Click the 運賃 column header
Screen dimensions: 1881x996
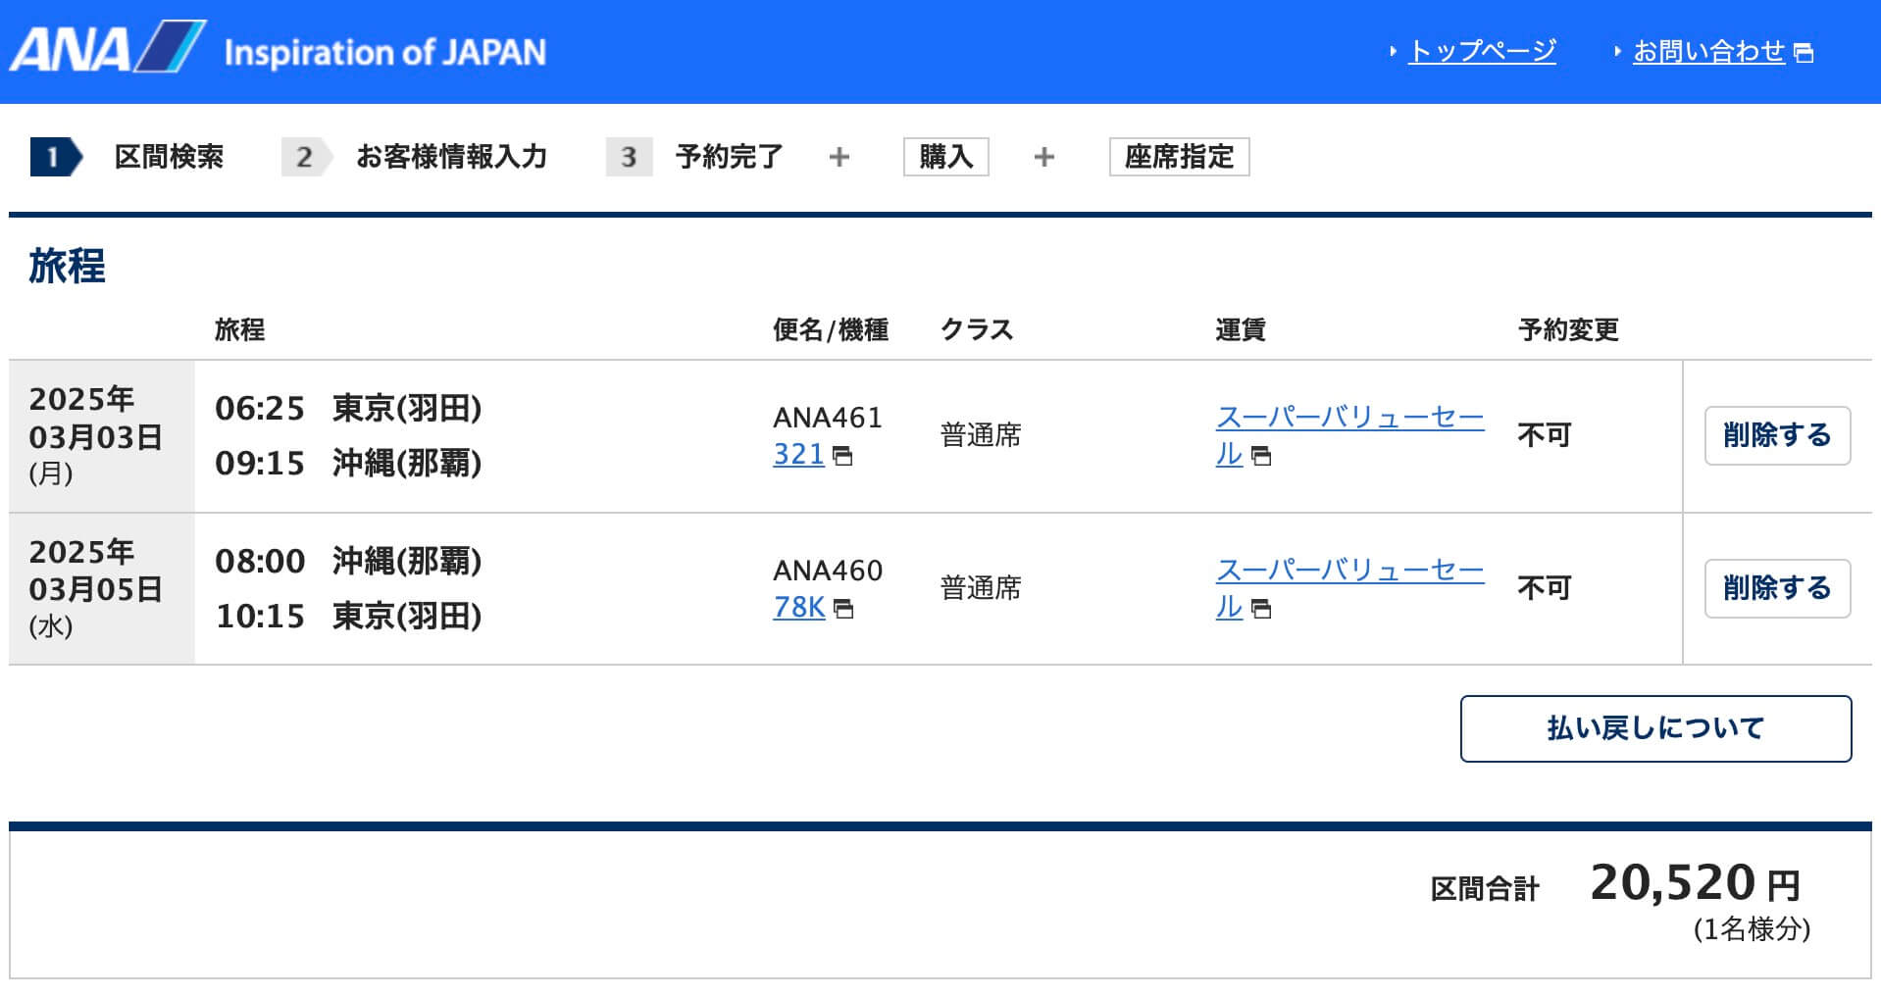point(1241,330)
